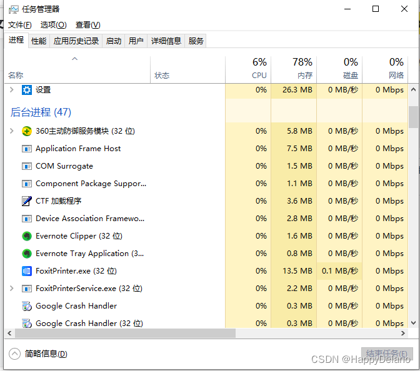Minimize the Task Manager window
This screenshot has width=420, height=371.
[347, 9]
